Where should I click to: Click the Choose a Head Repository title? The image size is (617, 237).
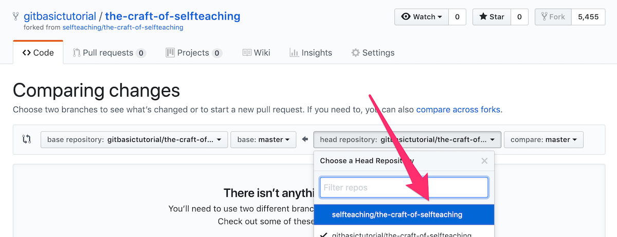tap(367, 160)
